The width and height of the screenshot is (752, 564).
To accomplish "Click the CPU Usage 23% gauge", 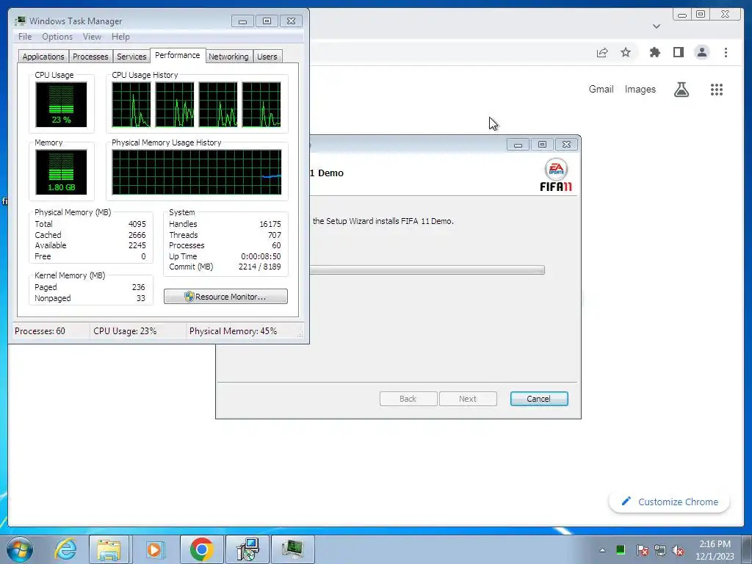I will [61, 104].
